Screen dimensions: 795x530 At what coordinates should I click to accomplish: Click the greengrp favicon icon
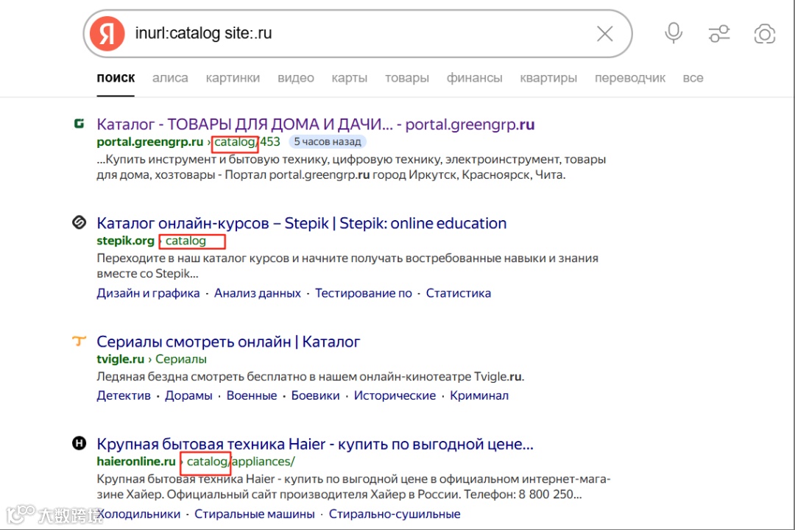pos(79,123)
